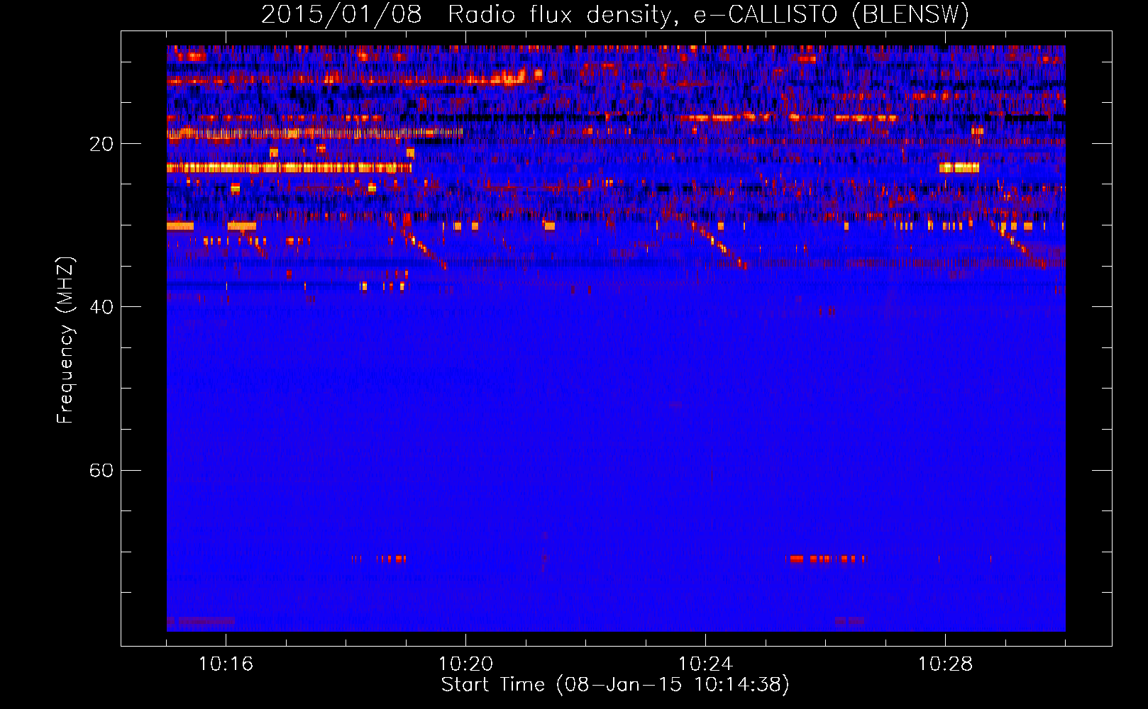The image size is (1148, 709).
Task: Click the 60 MHz tick label
Action: pyautogui.click(x=101, y=470)
